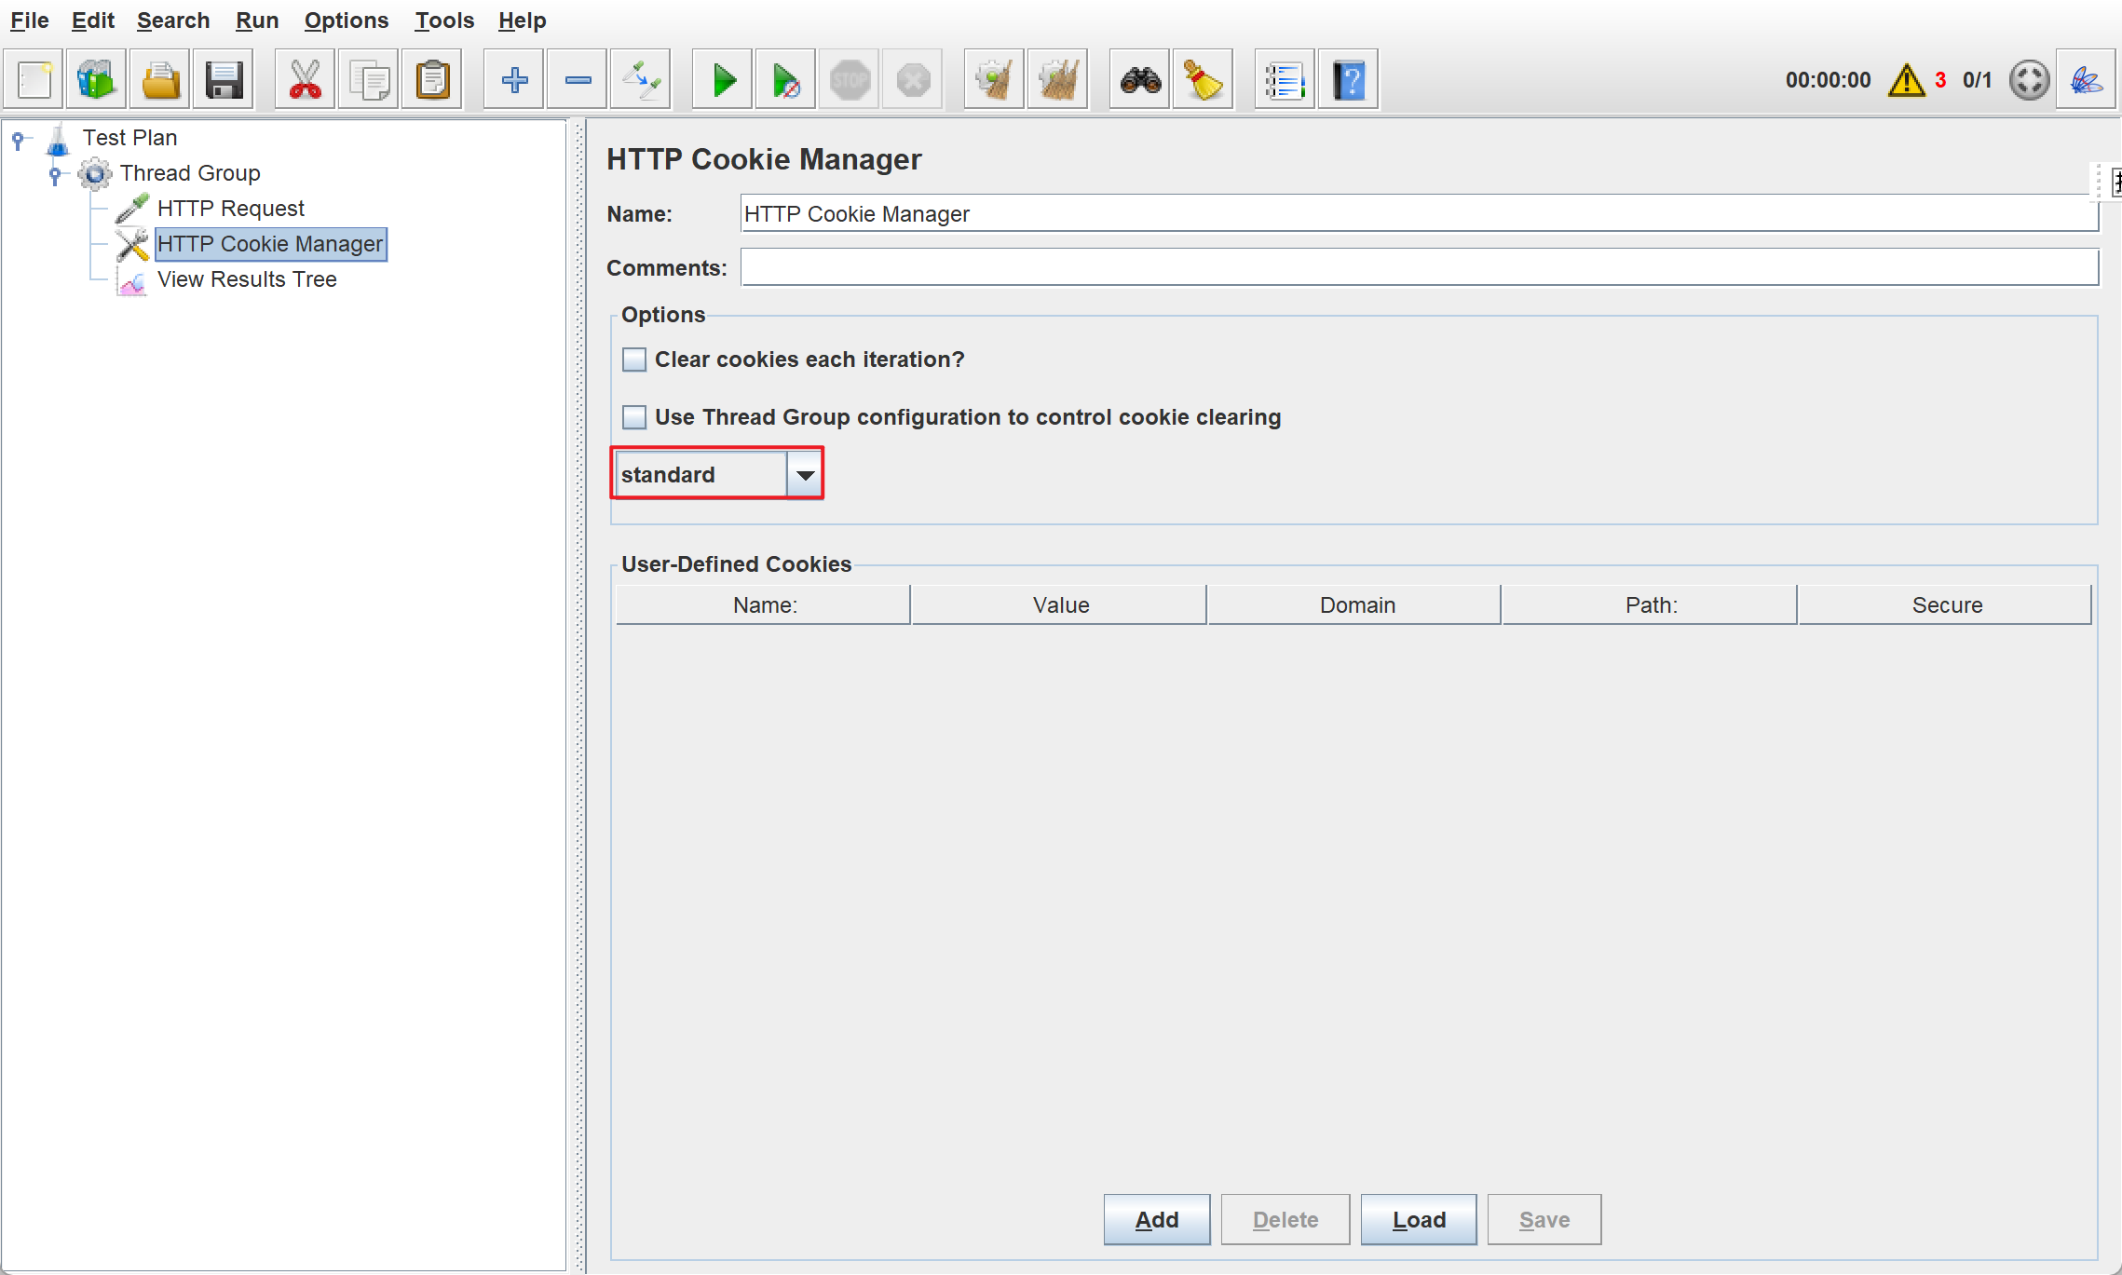This screenshot has height=1275, width=2122.
Task: Select View Results Tree in tree
Action: (246, 279)
